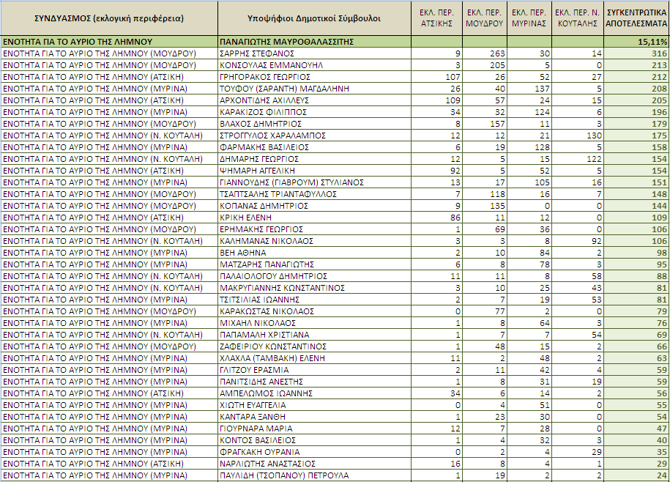Click candidate 'ΓΡΗΓΟΡΑΚΟΣ ΓΕΩΡΓΙΟΣ'
Image resolution: width=670 pixels, height=482 pixels.
pos(265,77)
